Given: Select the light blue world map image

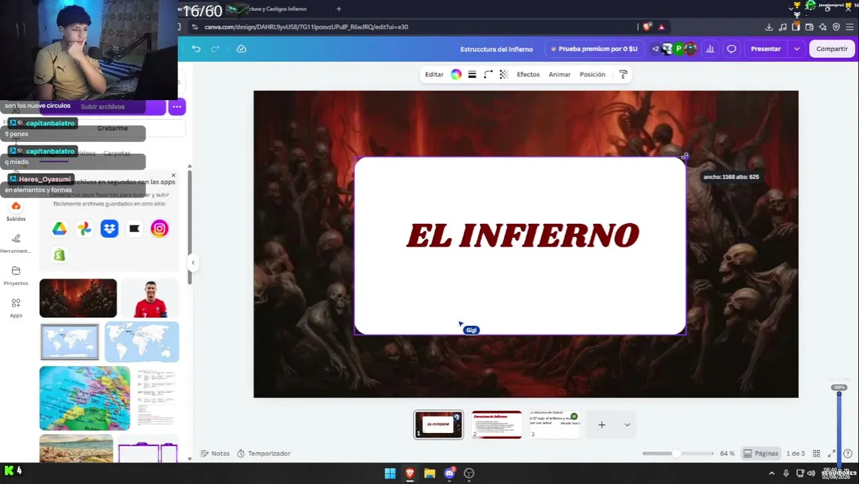Looking at the screenshot, I should (142, 342).
